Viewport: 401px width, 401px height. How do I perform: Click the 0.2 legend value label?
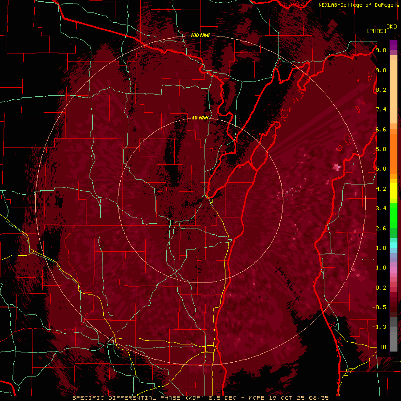click(x=381, y=287)
